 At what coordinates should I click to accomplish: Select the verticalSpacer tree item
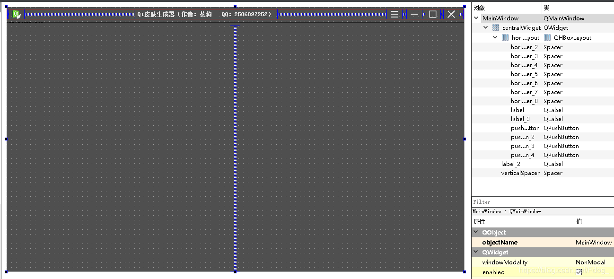coord(520,173)
